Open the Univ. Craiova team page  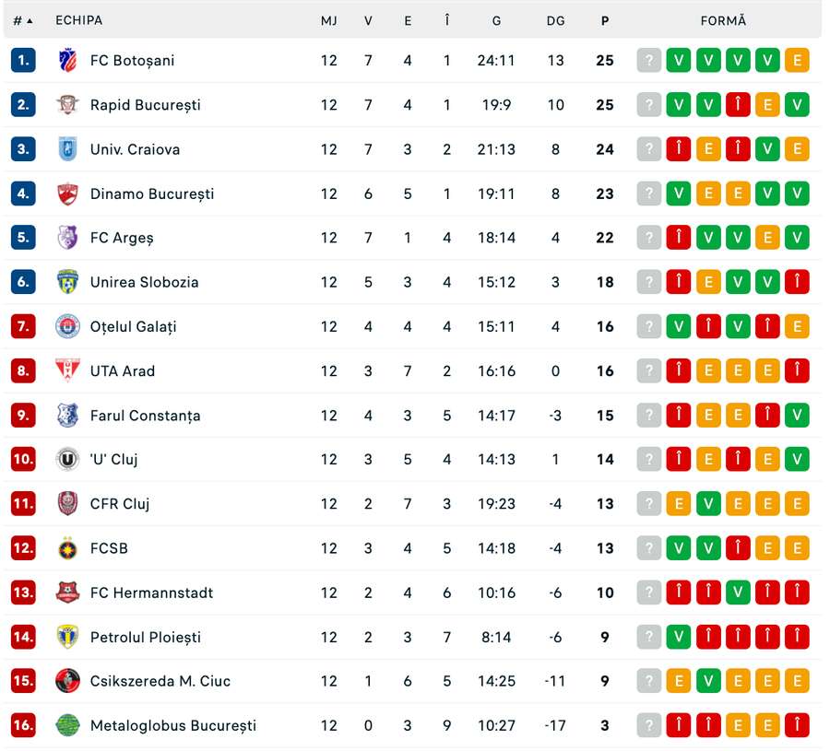135,149
